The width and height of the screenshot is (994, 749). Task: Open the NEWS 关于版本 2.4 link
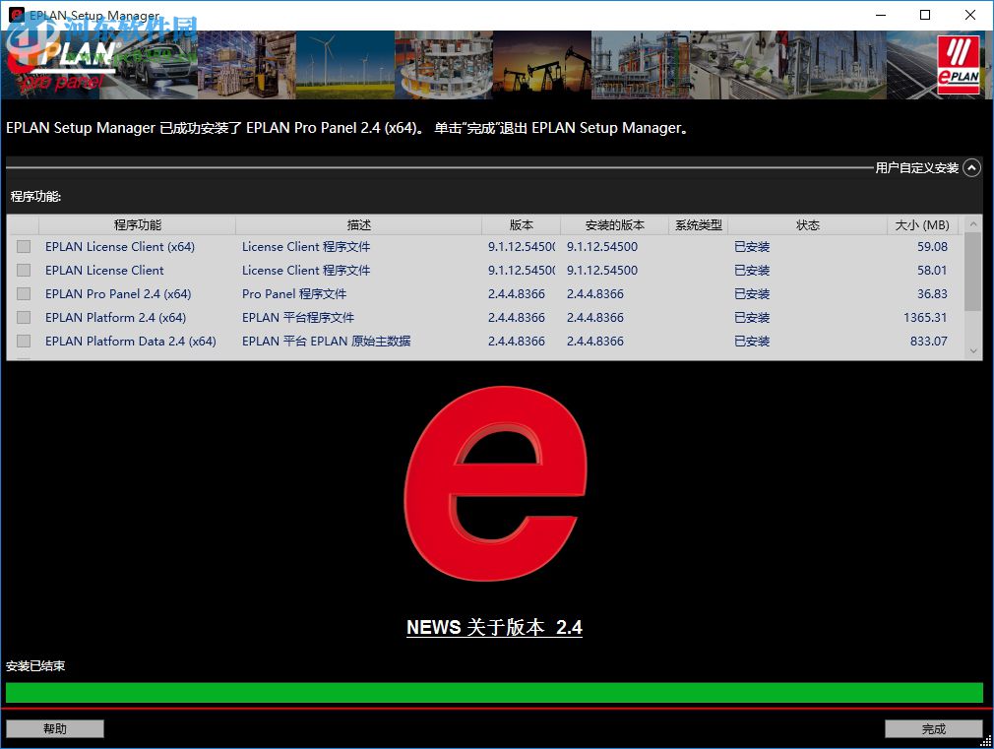coord(495,627)
